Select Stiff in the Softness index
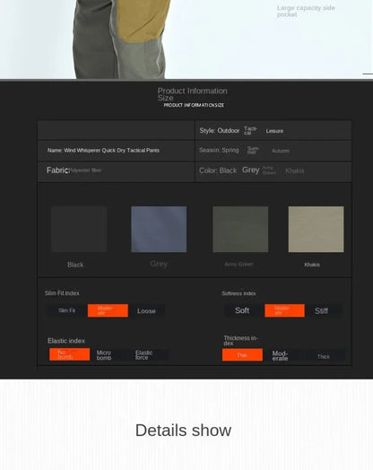373x470 pixels. pyautogui.click(x=322, y=311)
